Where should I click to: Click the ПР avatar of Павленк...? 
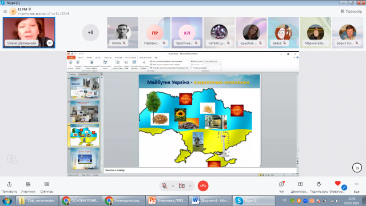[x=155, y=33]
